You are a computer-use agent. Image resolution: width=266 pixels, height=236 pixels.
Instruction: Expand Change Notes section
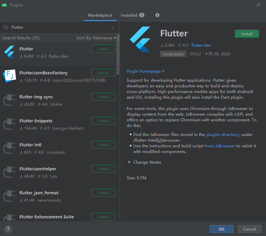click(130, 162)
